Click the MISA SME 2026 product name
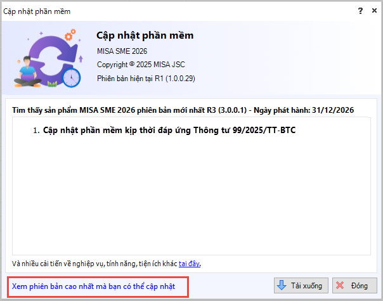The width and height of the screenshot is (383, 301). click(122, 51)
